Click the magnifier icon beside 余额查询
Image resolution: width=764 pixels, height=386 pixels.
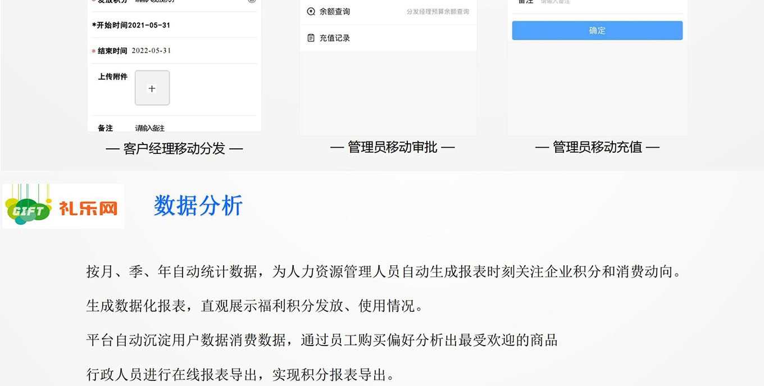[311, 12]
